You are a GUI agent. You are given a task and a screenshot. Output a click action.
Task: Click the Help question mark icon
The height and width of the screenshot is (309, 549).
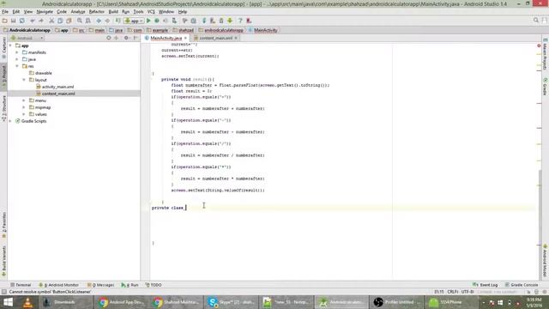pyautogui.click(x=240, y=21)
